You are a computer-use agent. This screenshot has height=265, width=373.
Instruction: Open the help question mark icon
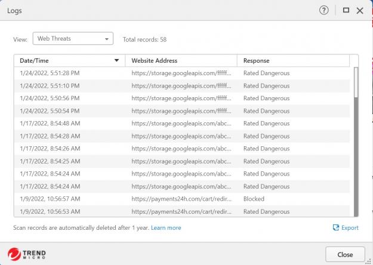click(x=323, y=10)
